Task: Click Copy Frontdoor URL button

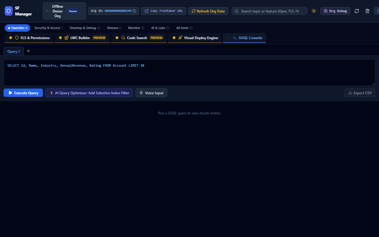Action: click(x=163, y=11)
